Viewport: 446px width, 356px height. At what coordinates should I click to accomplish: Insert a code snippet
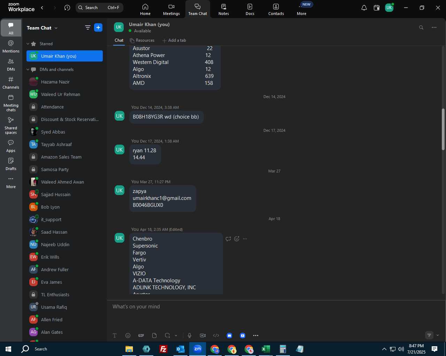(x=216, y=335)
